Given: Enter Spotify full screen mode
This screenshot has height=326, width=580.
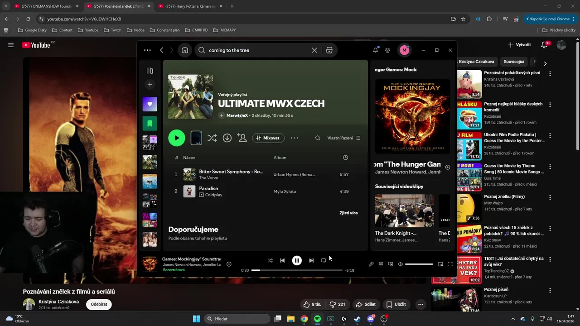Looking at the screenshot, I should point(450,264).
